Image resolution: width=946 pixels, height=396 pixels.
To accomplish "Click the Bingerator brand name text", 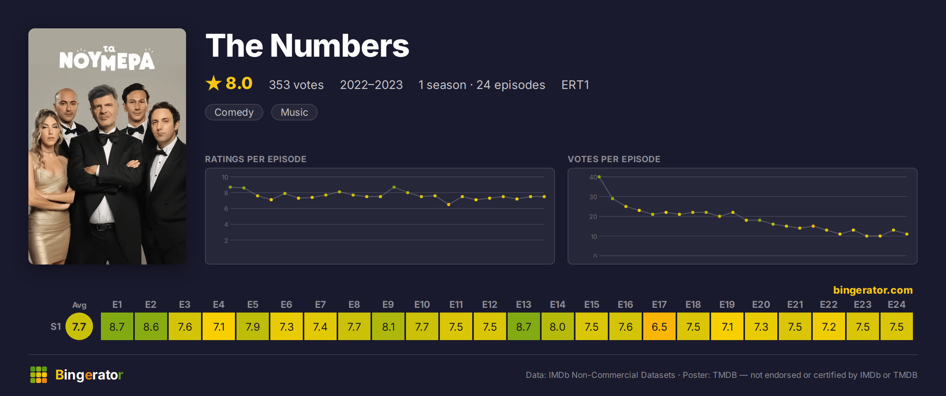I will point(89,375).
